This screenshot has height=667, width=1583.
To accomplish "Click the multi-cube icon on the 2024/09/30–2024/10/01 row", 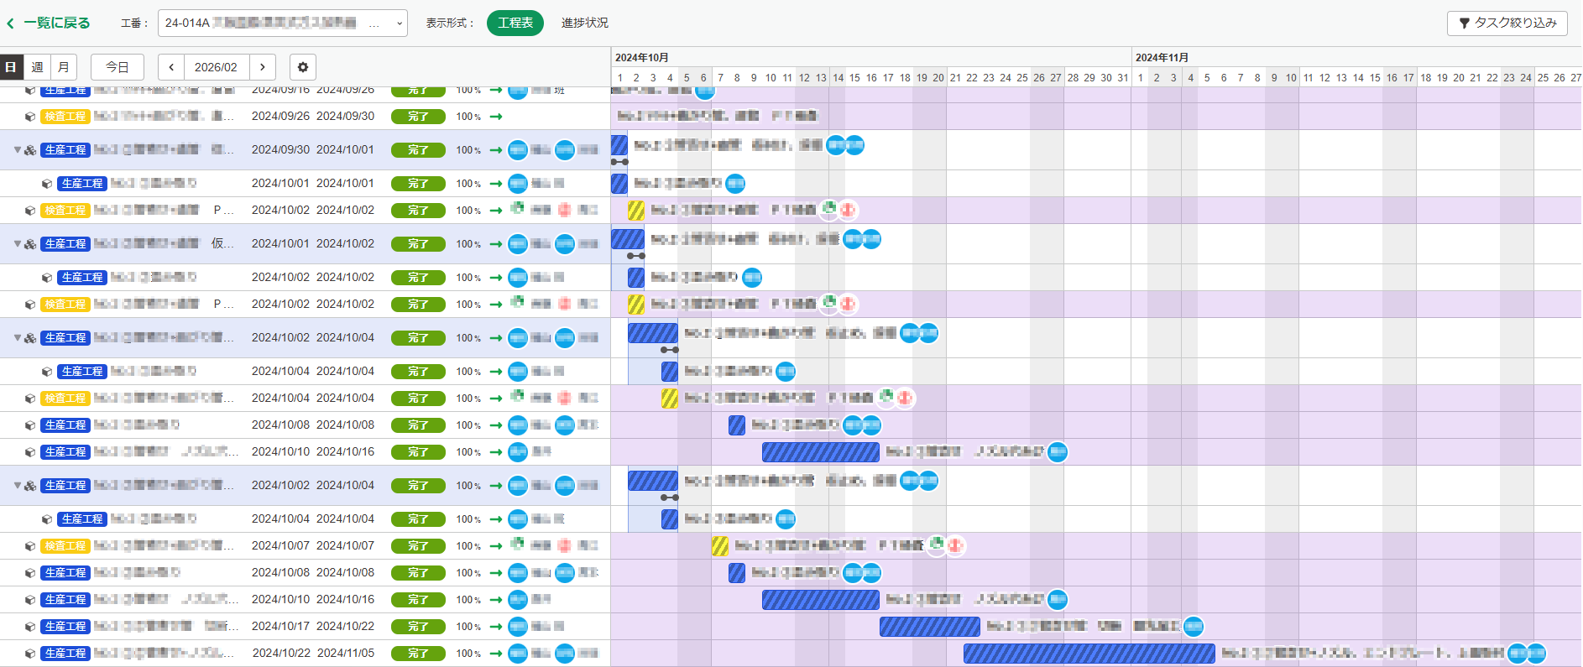I will (x=30, y=150).
